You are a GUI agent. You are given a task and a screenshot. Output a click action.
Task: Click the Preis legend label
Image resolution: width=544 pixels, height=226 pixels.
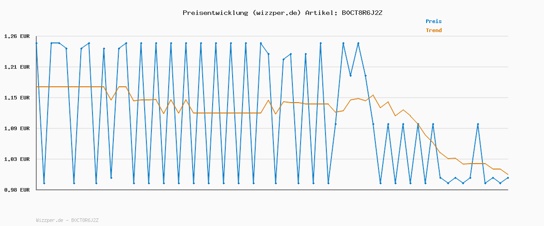(433, 21)
